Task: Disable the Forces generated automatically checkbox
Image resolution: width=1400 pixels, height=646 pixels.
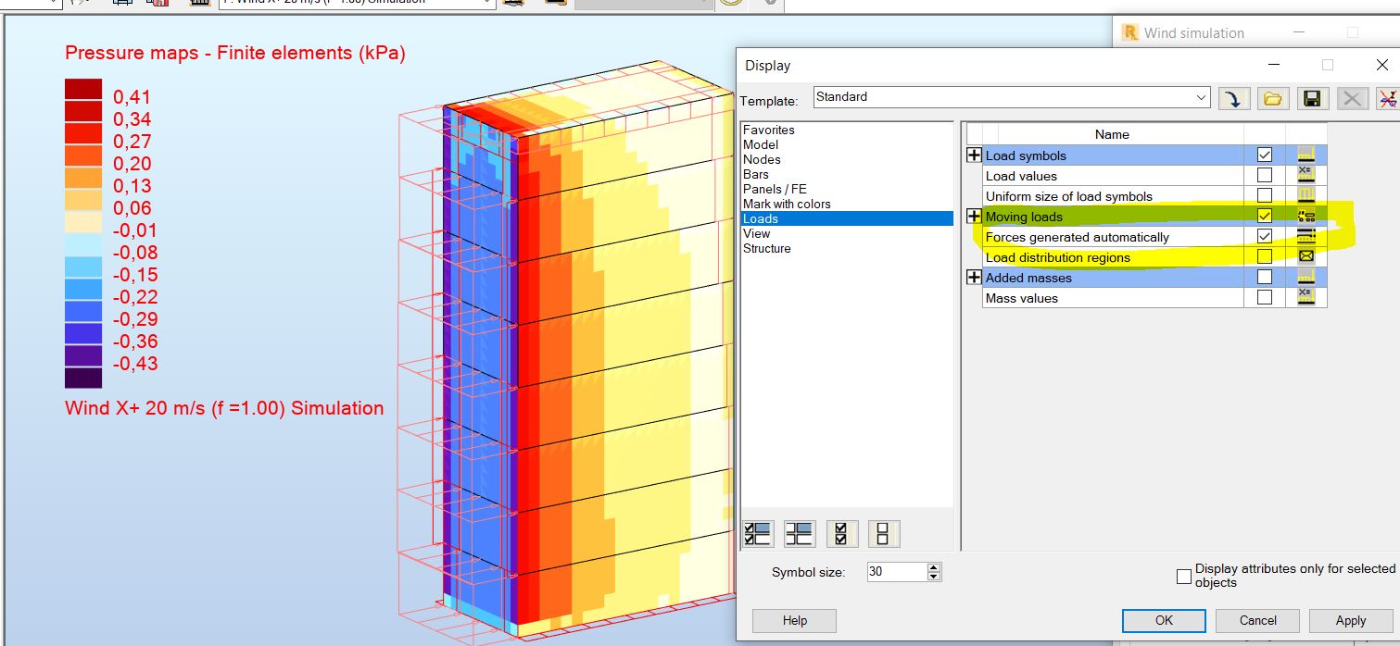Action: 1265,236
